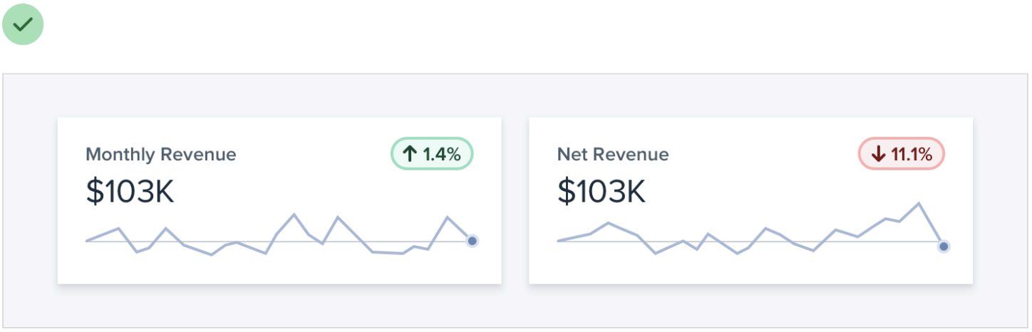Select the green 1.4% increase badge

tap(432, 154)
